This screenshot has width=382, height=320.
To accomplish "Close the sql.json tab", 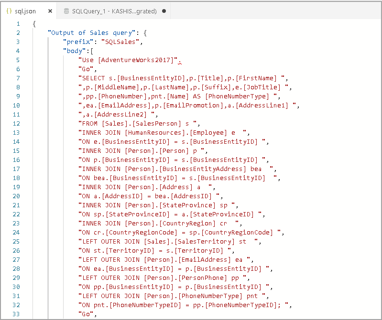I will 50,11.
